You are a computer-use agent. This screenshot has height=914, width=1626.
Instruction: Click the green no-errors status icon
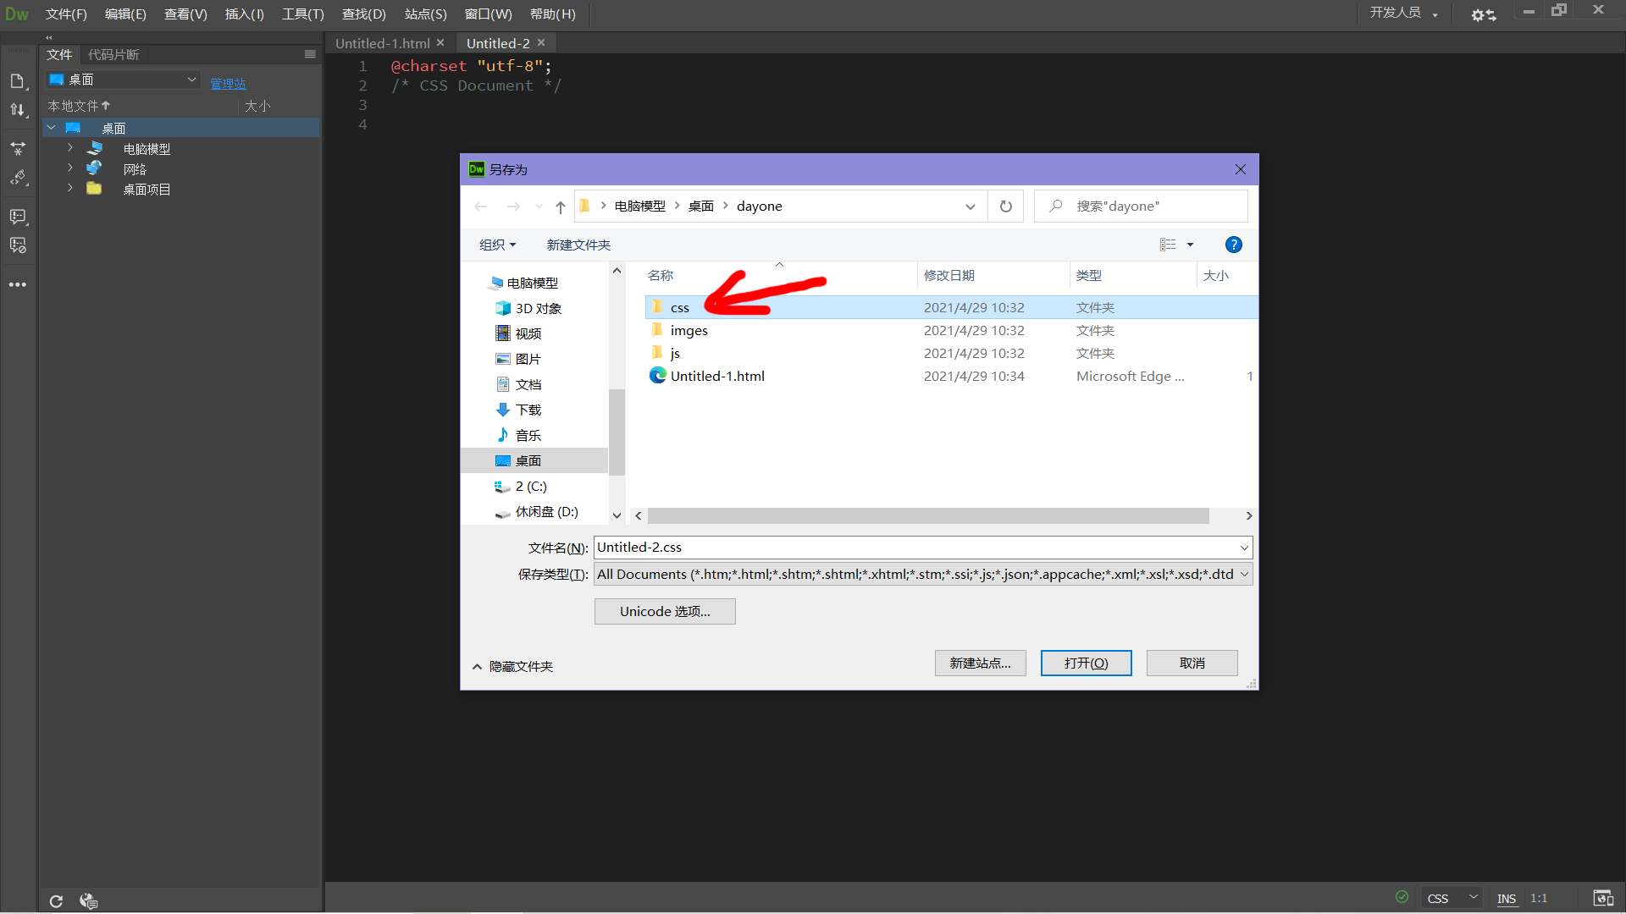pos(1402,897)
